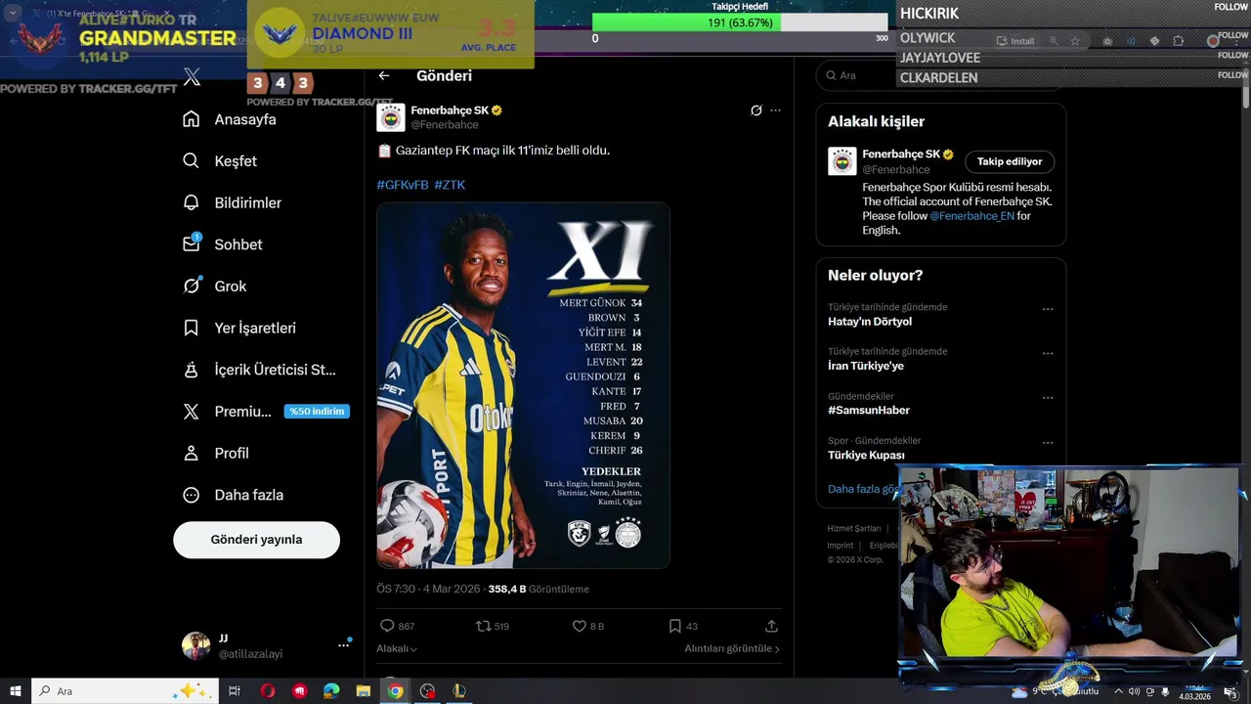The width and height of the screenshot is (1251, 704).
Task: Click Windows taskbar search box
Action: pos(126,691)
